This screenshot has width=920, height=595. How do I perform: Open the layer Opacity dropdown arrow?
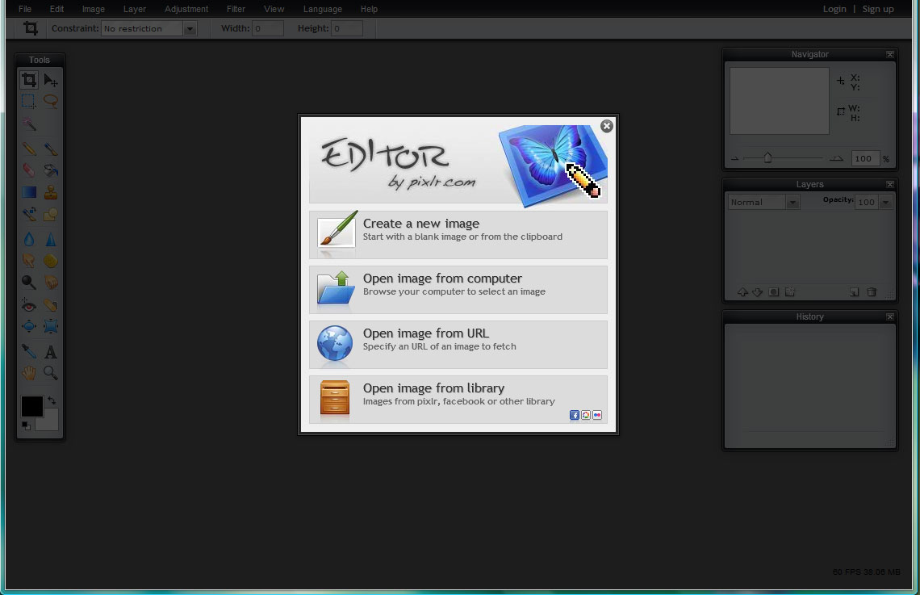pos(885,202)
